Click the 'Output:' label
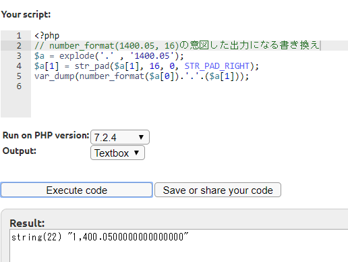The height and width of the screenshot is (262, 348). 20,151
